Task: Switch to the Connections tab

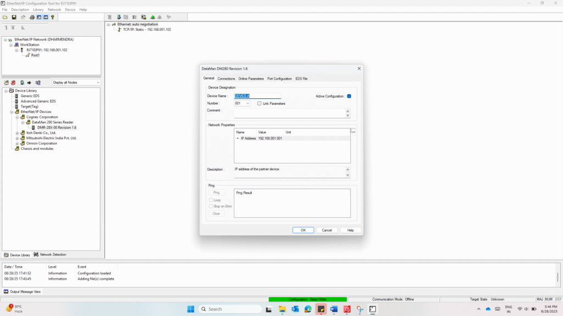Action: coord(226,78)
